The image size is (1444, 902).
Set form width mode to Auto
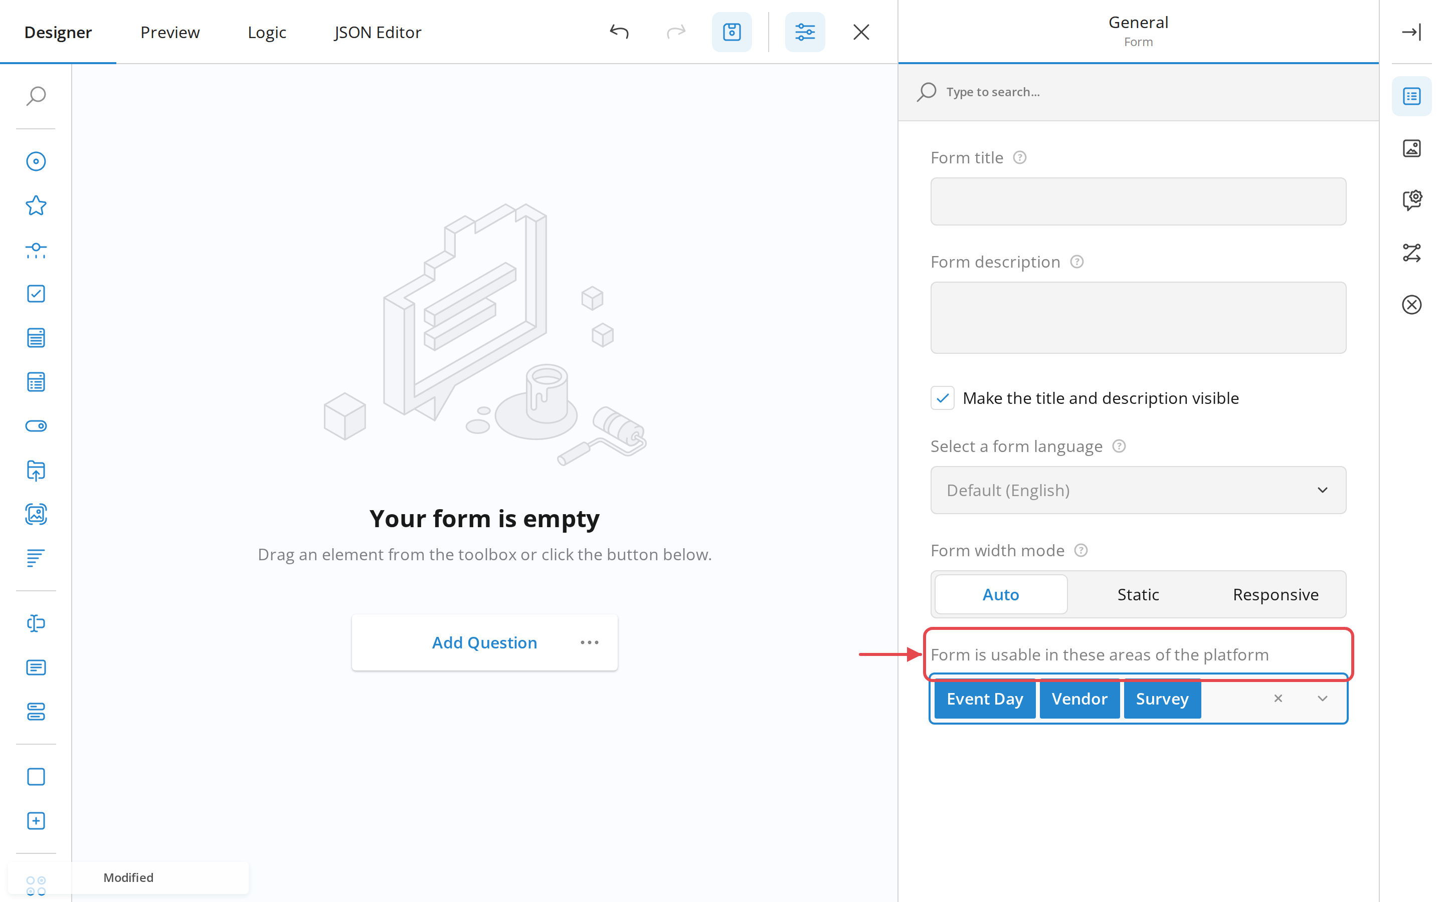tap(1001, 594)
